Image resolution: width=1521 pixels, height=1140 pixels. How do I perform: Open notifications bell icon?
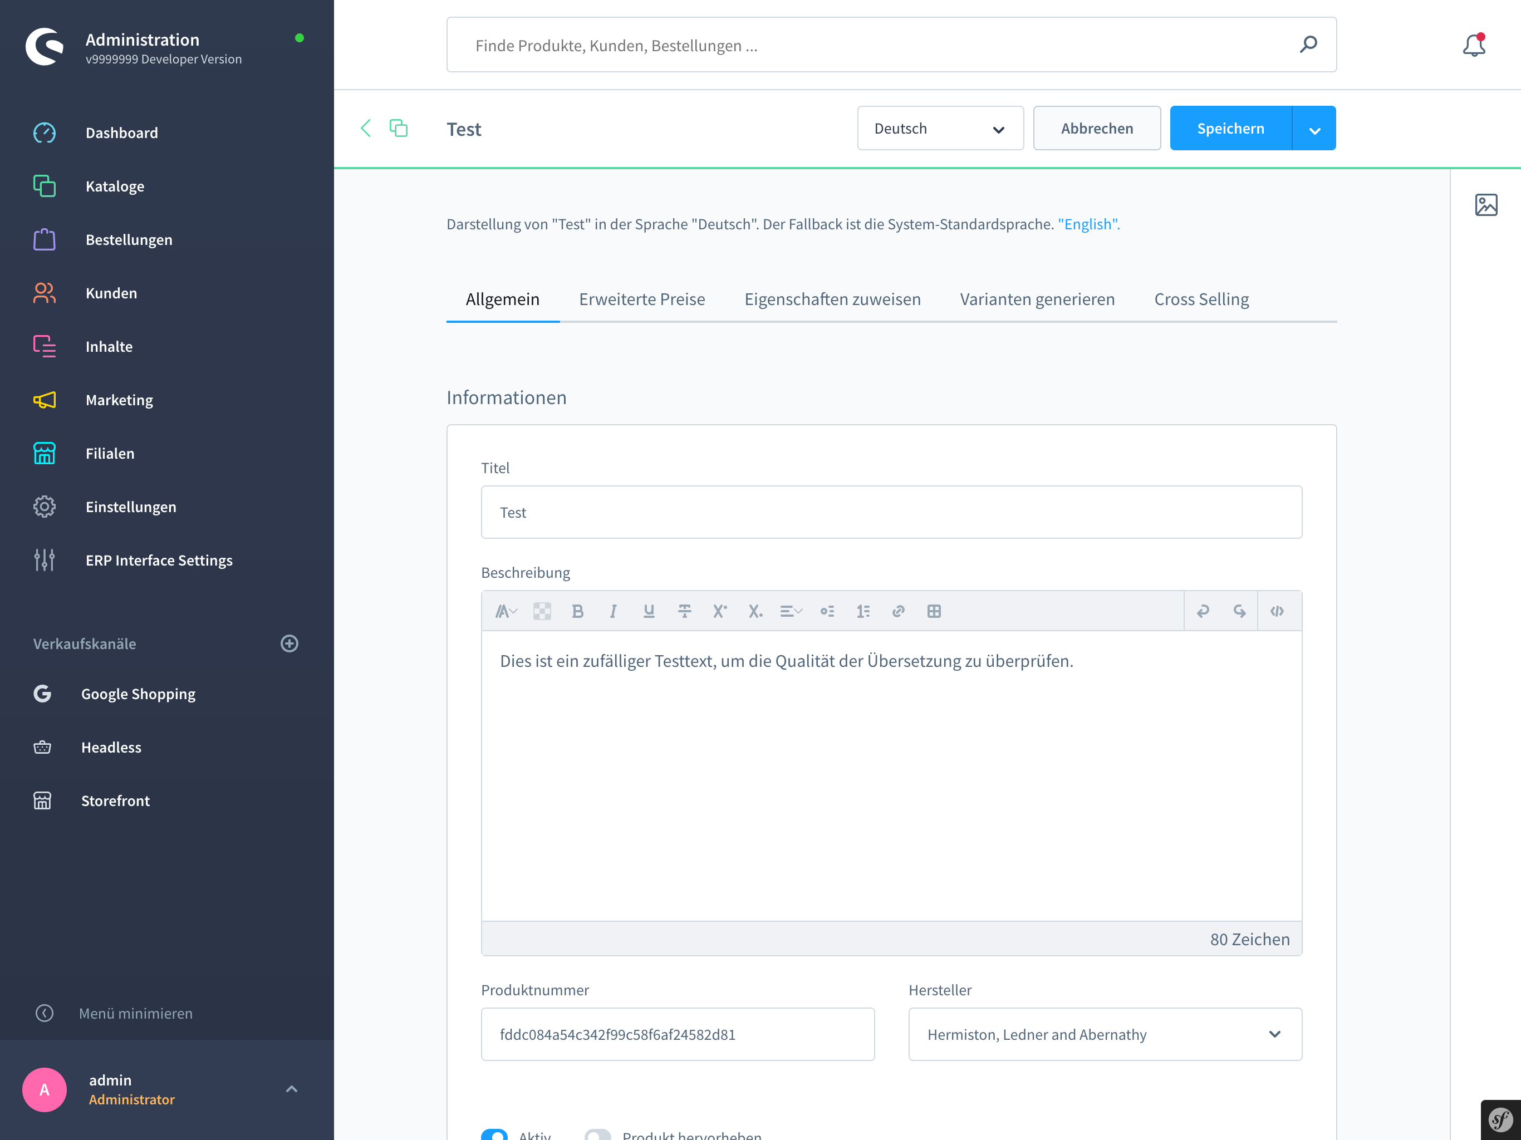(1474, 45)
